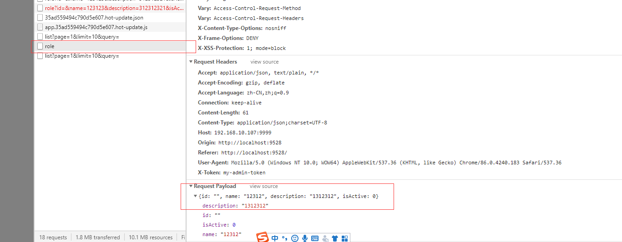Click the Accept: application/json header
This screenshot has width=622, height=242.
(x=258, y=73)
